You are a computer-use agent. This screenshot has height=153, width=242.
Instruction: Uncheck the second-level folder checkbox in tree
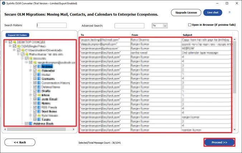pyautogui.click(x=15, y=46)
